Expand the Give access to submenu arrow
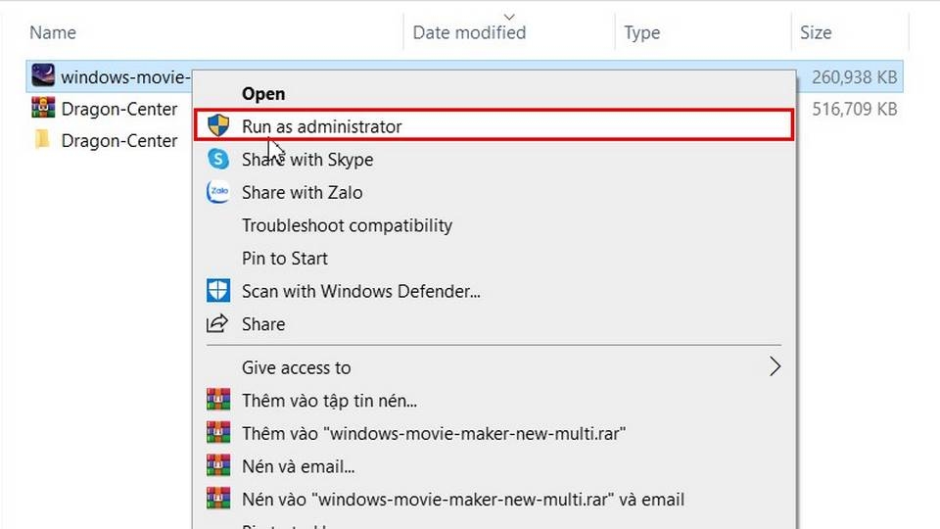Screen dimensions: 940x529 [775, 366]
